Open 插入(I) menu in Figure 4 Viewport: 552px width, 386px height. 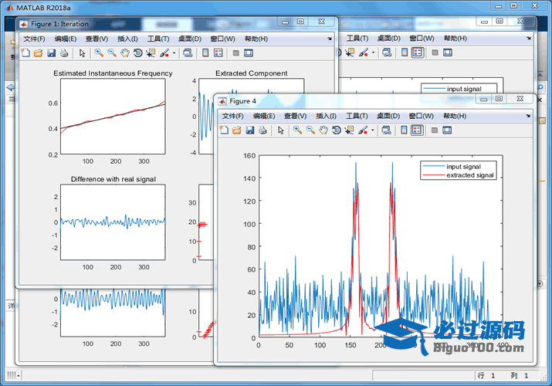pos(326,116)
